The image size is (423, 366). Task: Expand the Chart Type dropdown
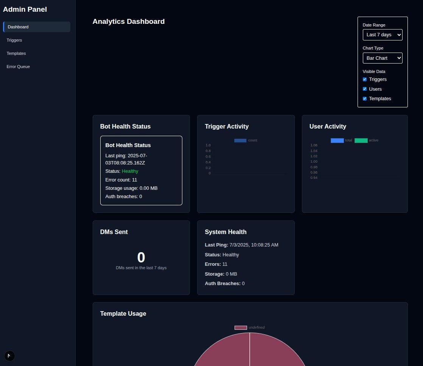382,58
